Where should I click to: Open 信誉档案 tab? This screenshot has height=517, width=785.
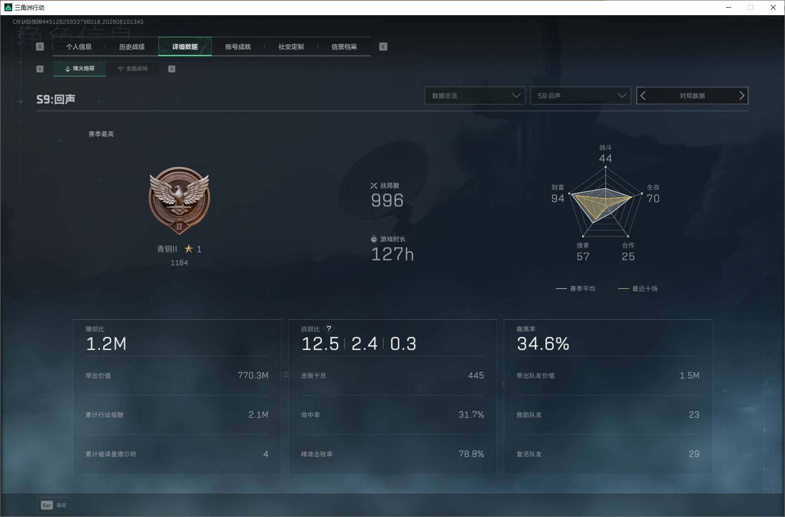(344, 47)
